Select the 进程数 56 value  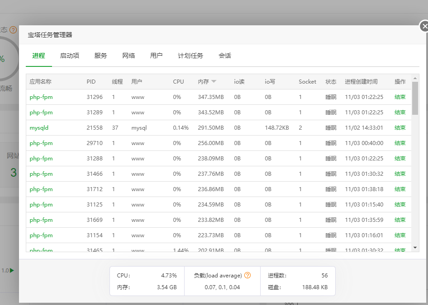[324, 275]
